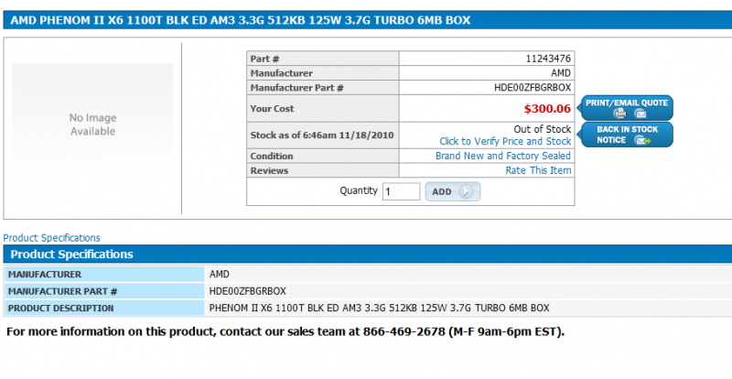Click the No Image Available placeholder
The width and height of the screenshot is (732, 379).
tap(92, 125)
